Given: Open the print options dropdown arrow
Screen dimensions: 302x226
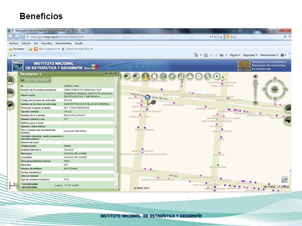Looking at the screenshot, I should 226,55.
